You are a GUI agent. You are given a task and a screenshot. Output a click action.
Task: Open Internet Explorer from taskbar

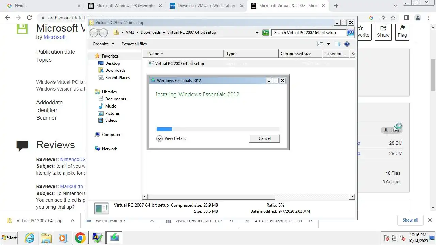(30, 238)
